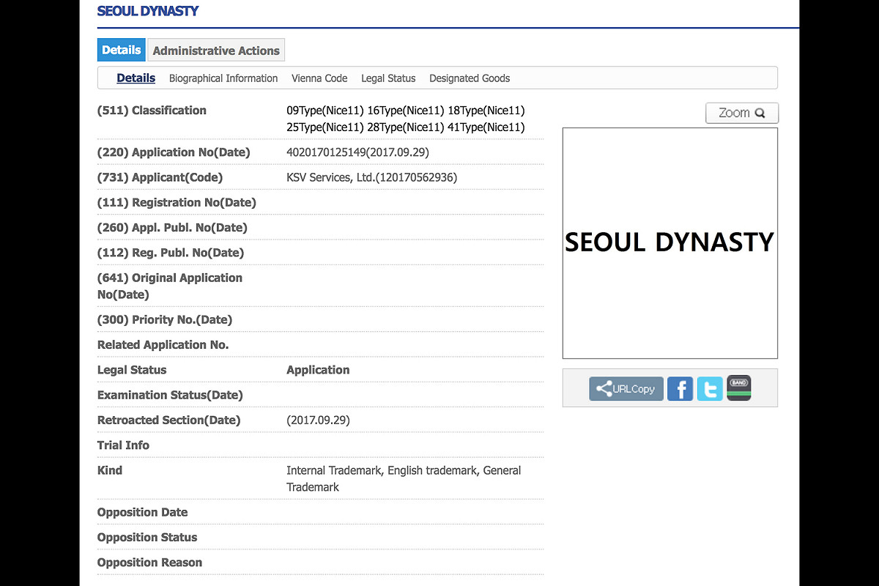Screen dimensions: 879x586
Task: Share trademark on Facebook icon
Action: pos(680,388)
